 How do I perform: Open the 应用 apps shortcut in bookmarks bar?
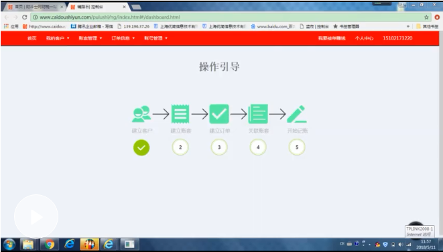11,26
